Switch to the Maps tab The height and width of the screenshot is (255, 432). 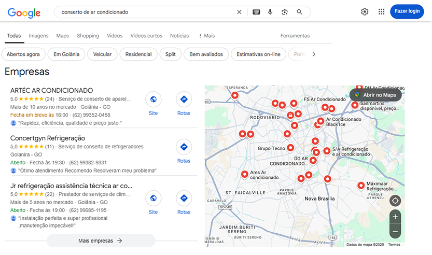tap(63, 36)
